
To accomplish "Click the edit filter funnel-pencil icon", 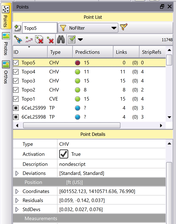I will (x=123, y=27).
